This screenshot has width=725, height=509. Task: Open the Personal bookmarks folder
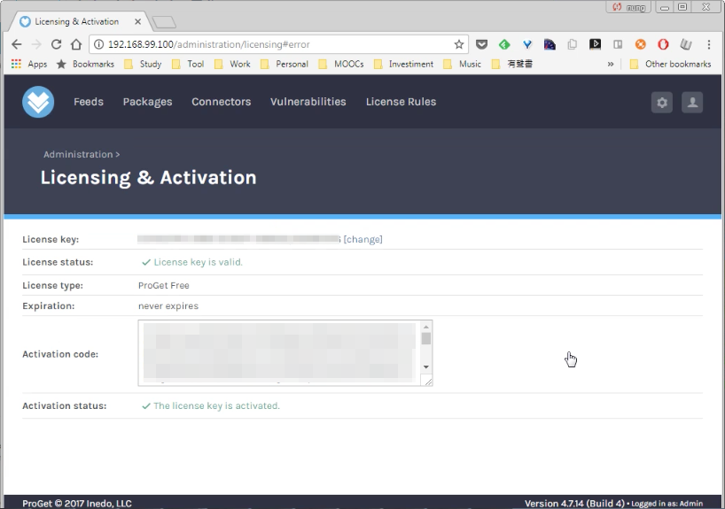point(285,64)
